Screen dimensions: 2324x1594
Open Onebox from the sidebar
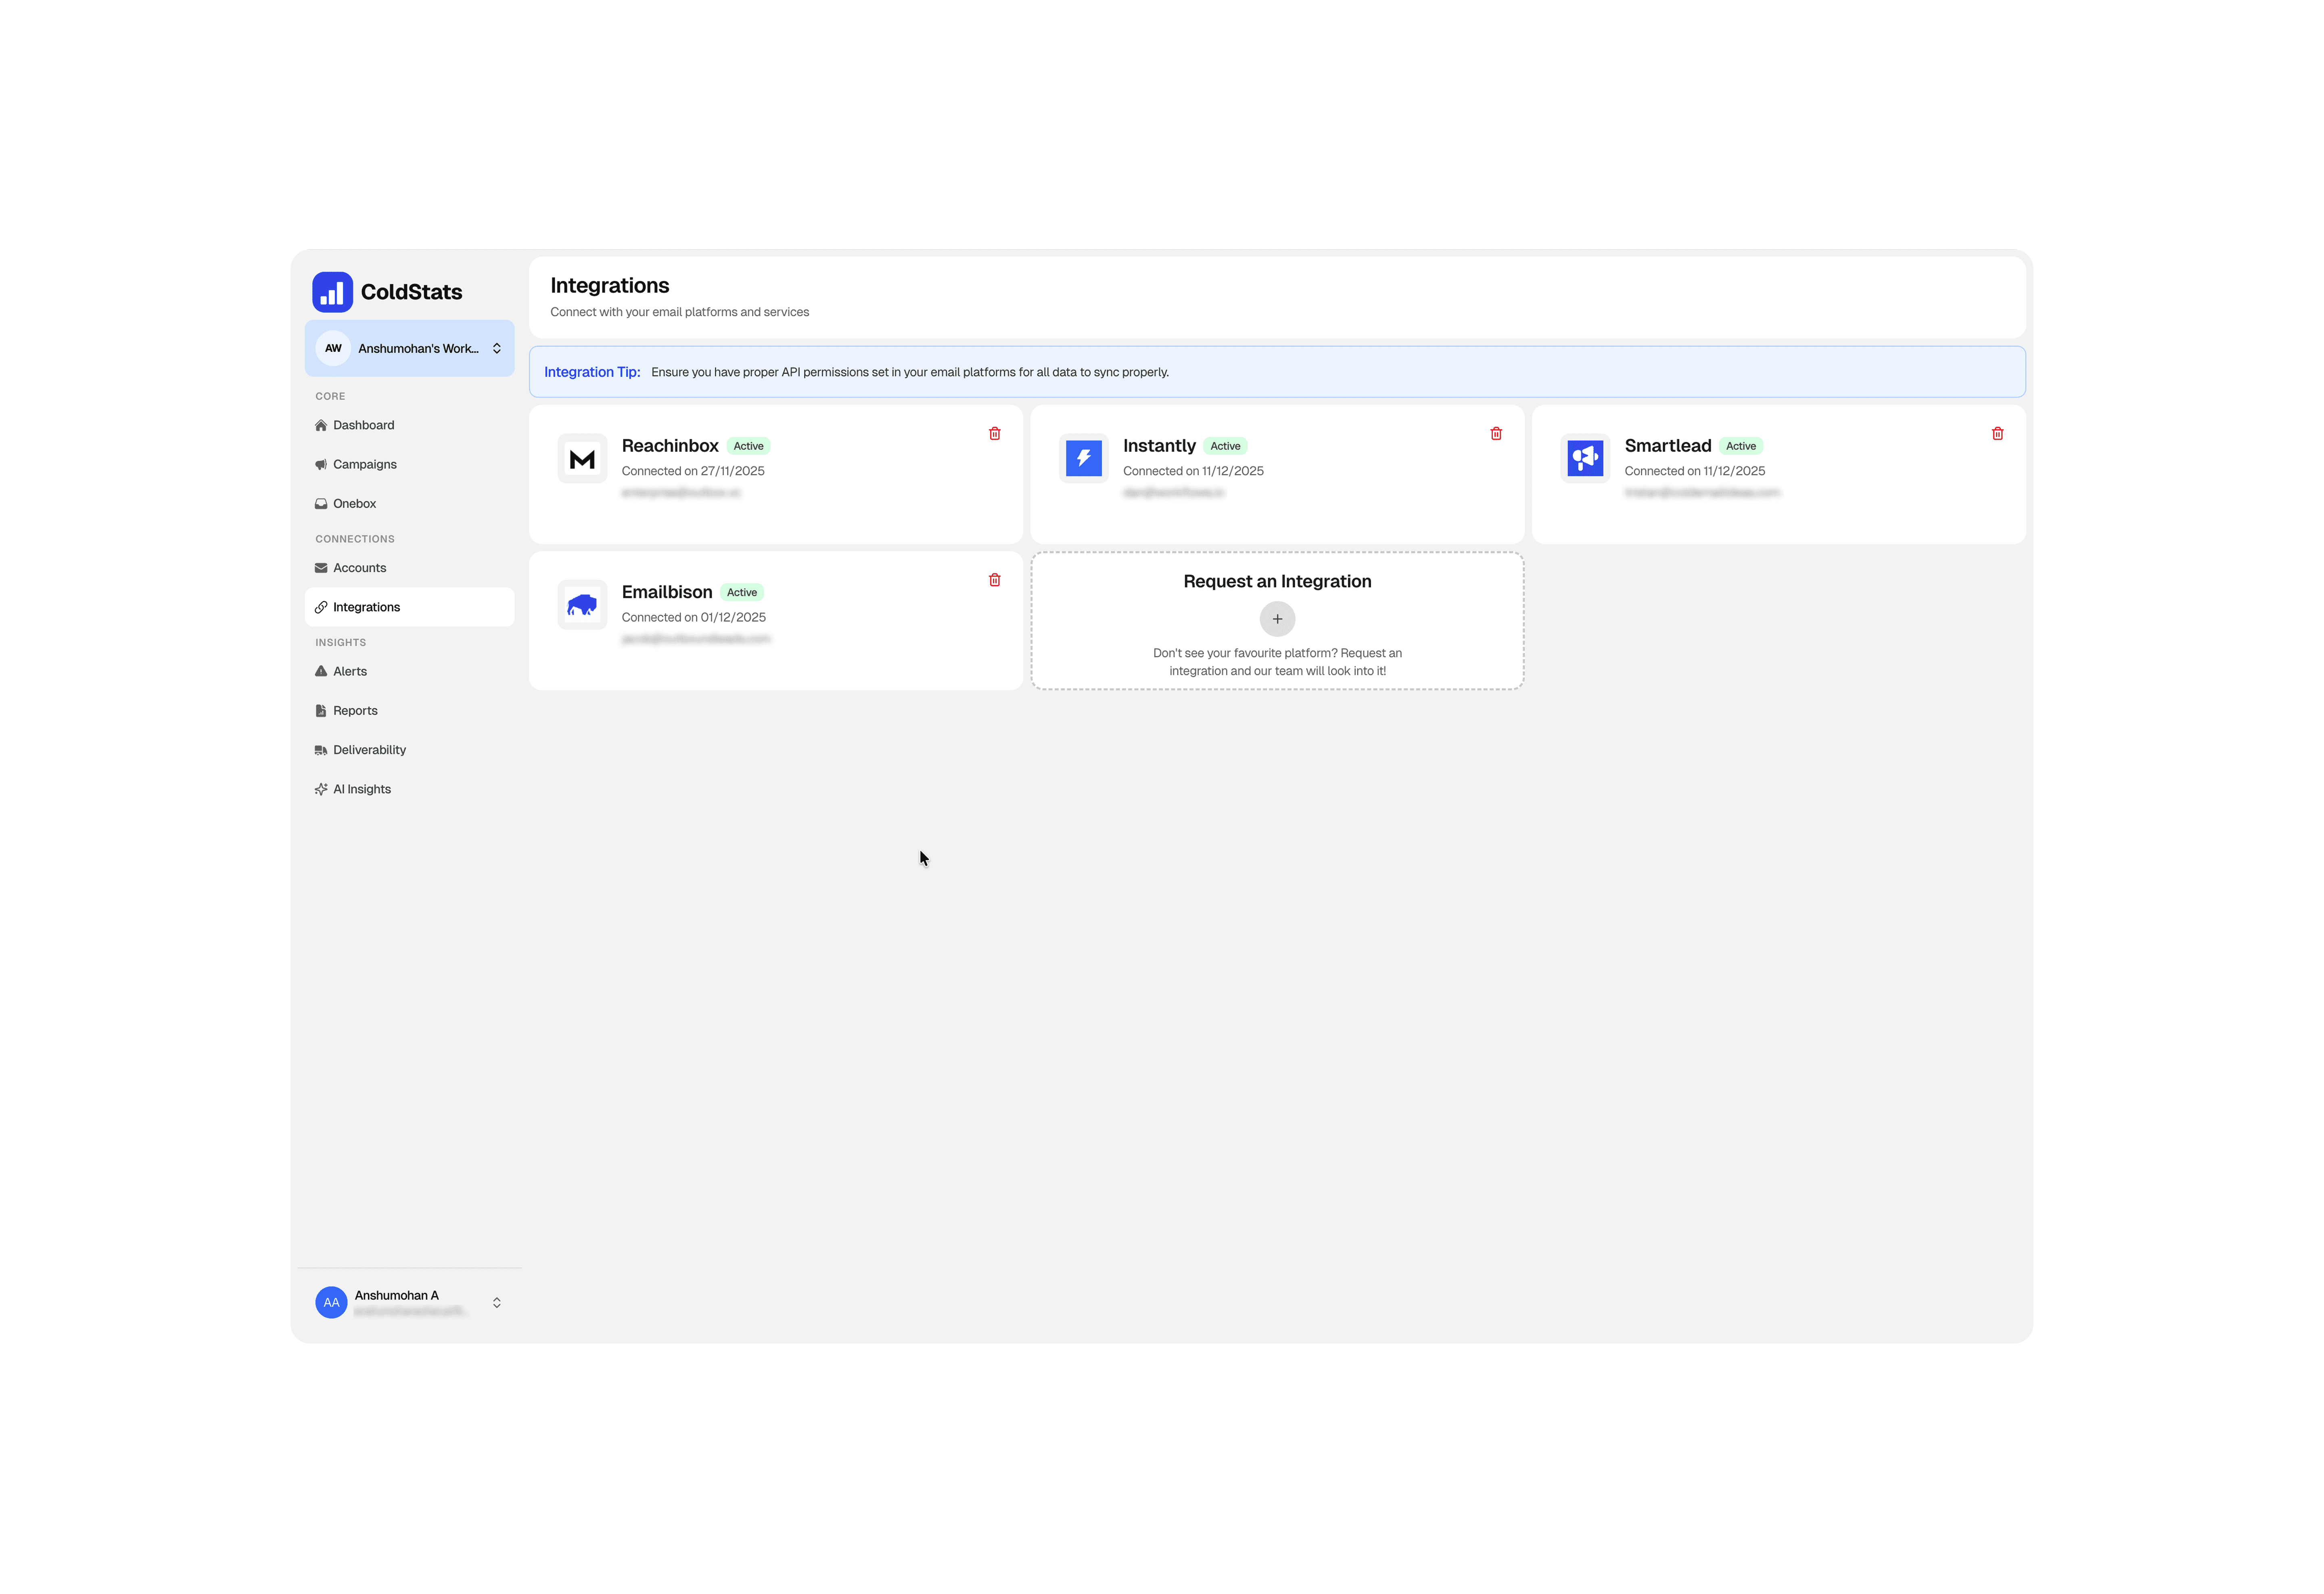click(354, 503)
